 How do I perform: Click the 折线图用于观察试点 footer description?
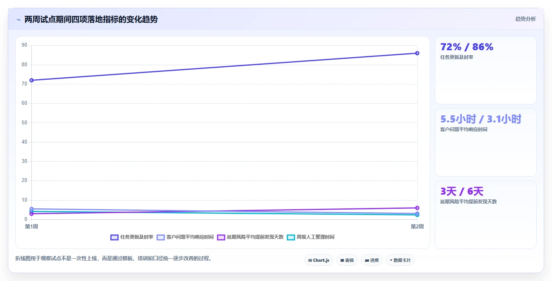pyautogui.click(x=113, y=259)
